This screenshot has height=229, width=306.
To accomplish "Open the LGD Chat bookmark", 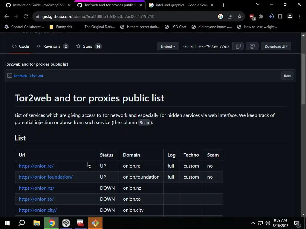I will pyautogui.click(x=175, y=27).
